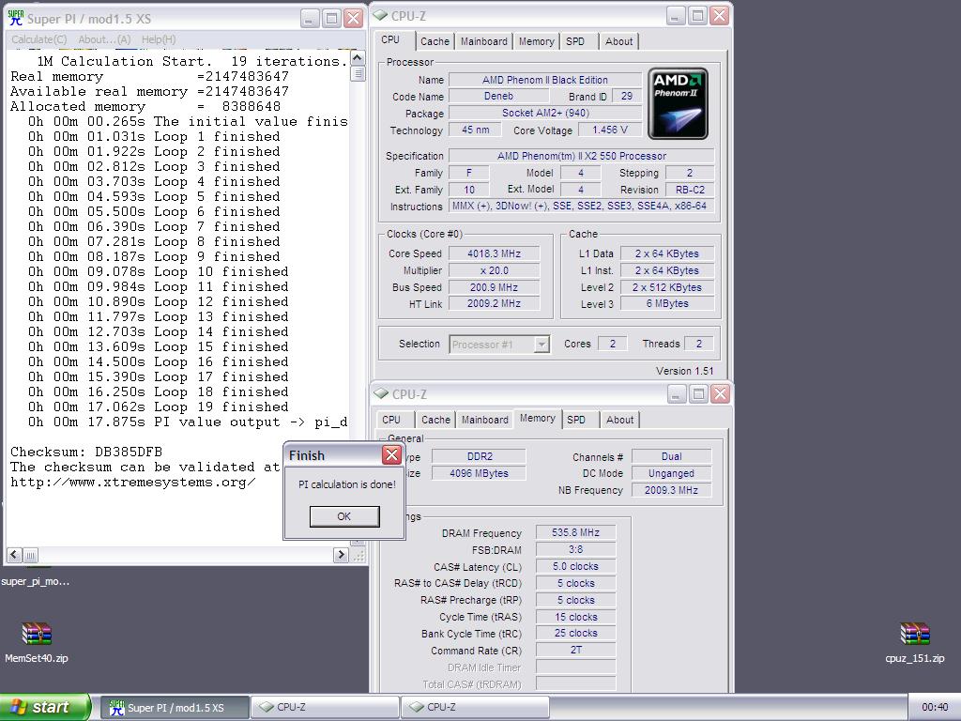Open MemSet40.zip desktop icon
This screenshot has width=961, height=721.
pyautogui.click(x=37, y=642)
